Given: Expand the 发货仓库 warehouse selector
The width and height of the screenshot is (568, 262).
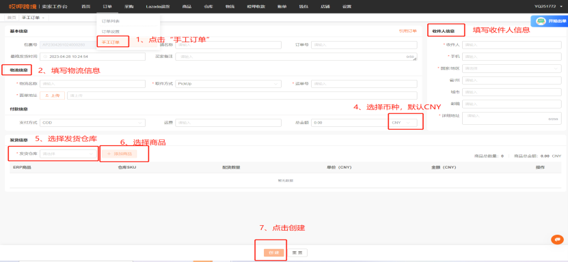Looking at the screenshot, I should click(x=68, y=154).
